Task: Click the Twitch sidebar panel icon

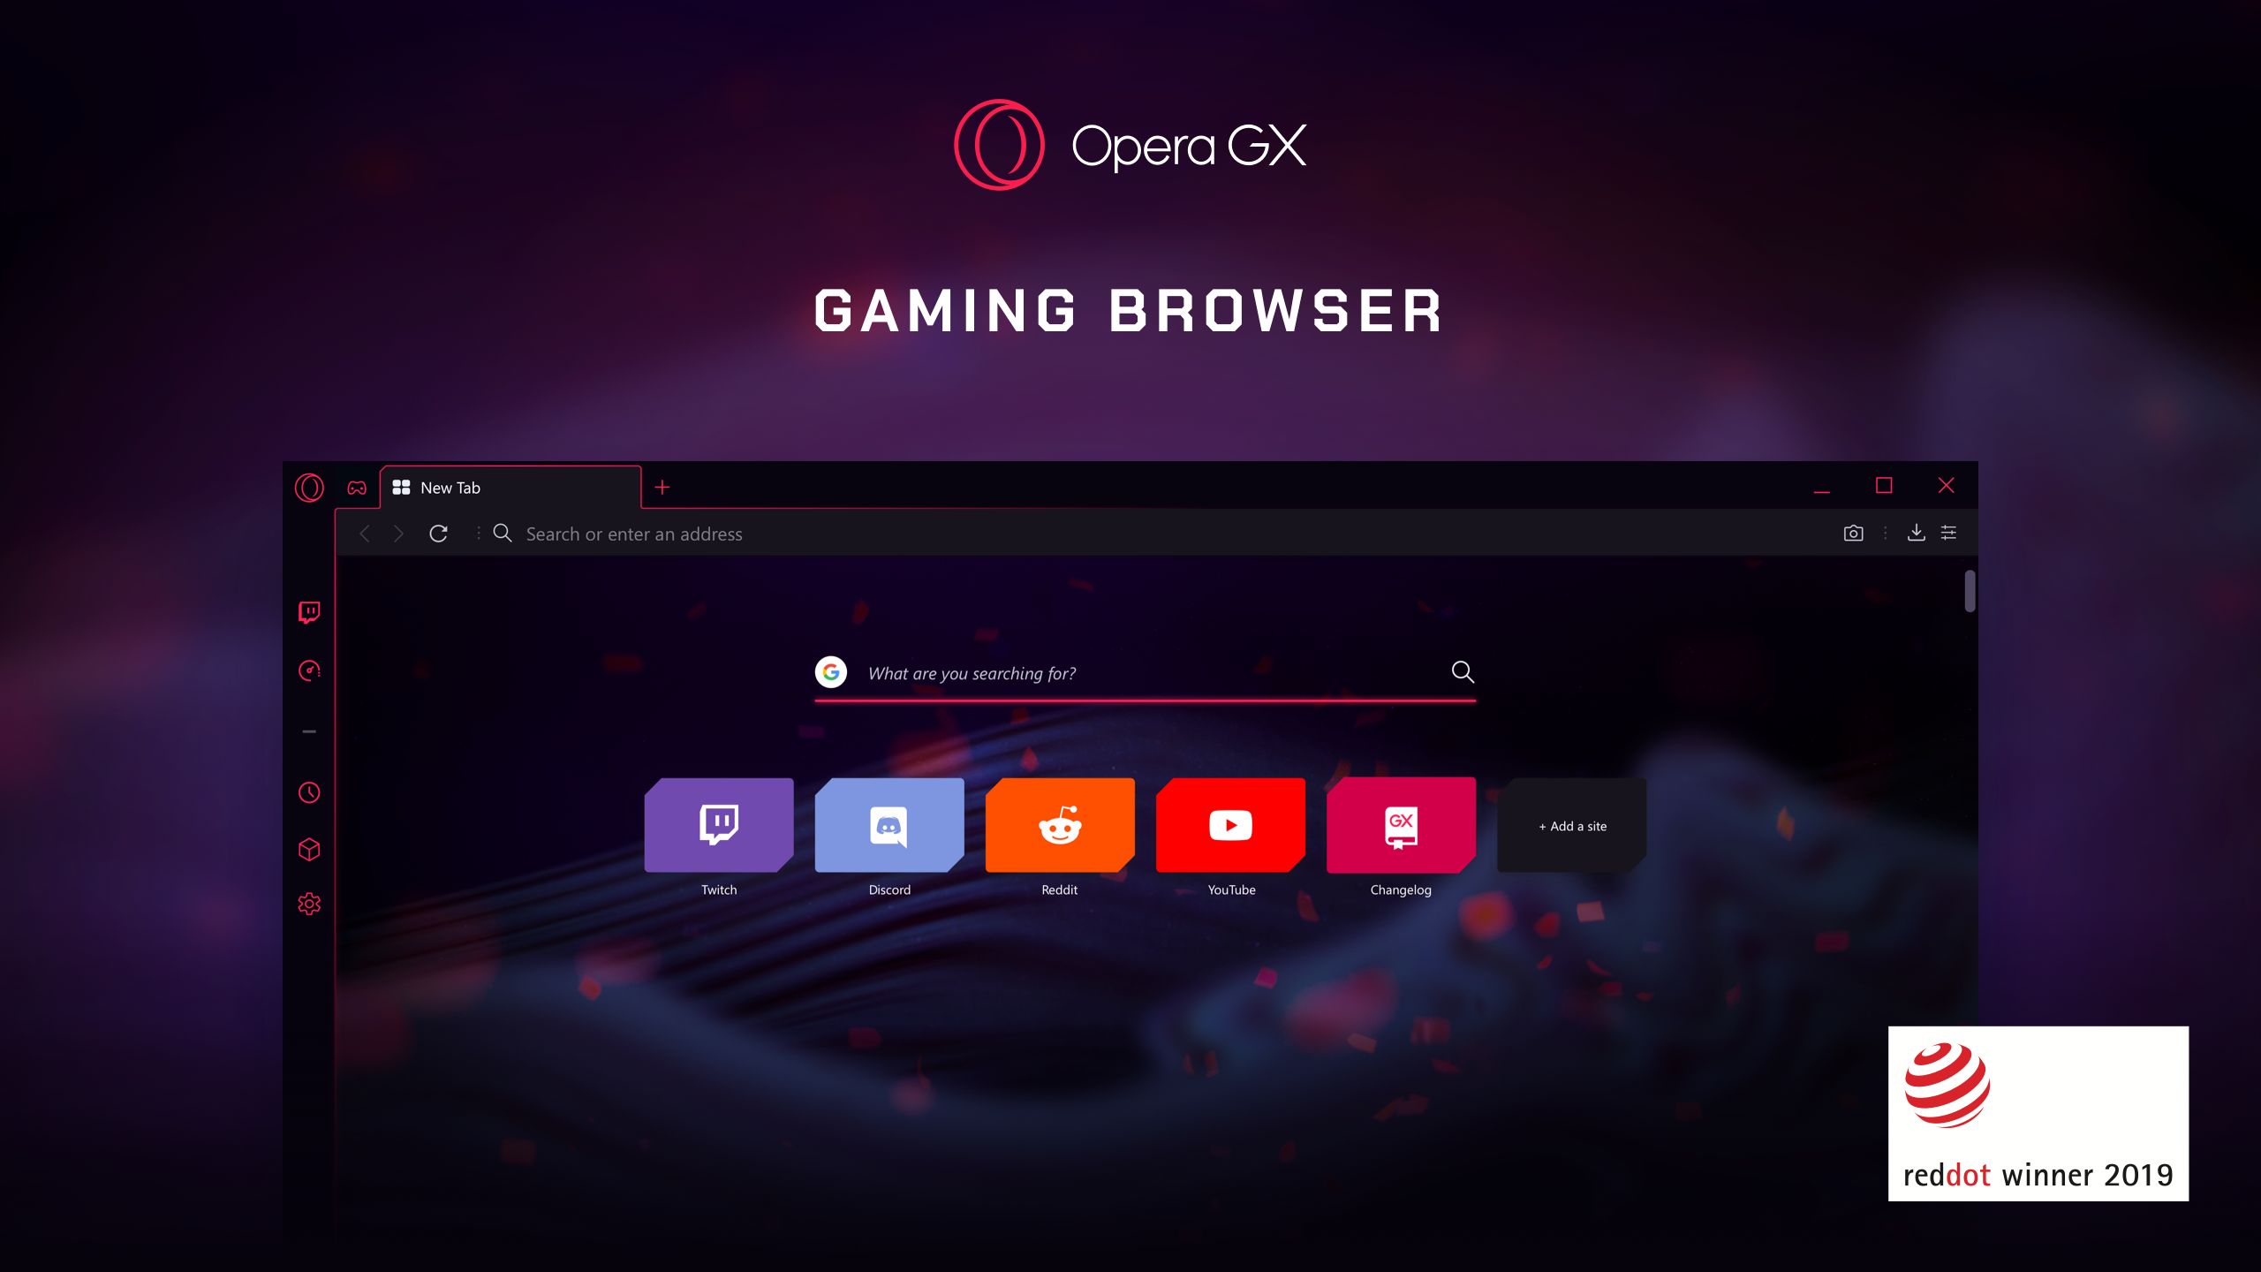Action: (309, 612)
